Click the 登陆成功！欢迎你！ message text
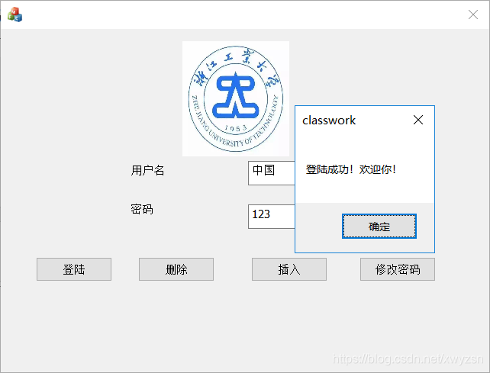The image size is (490, 373). [351, 169]
